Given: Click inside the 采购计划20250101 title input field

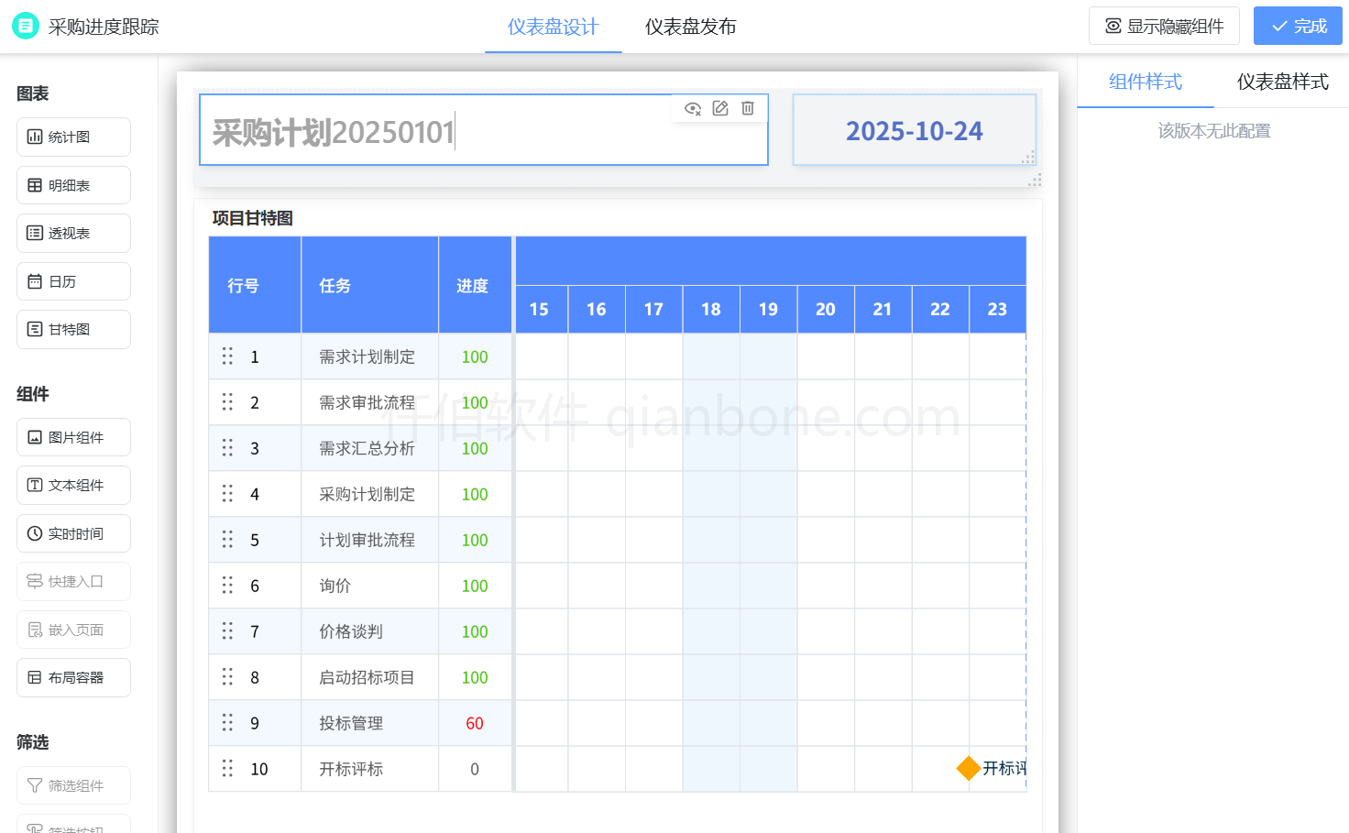Looking at the screenshot, I should 367,131.
